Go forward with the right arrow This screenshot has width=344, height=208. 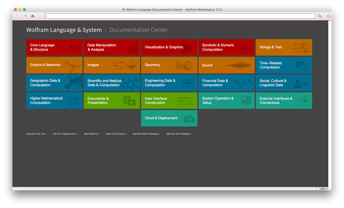(x=22, y=16)
